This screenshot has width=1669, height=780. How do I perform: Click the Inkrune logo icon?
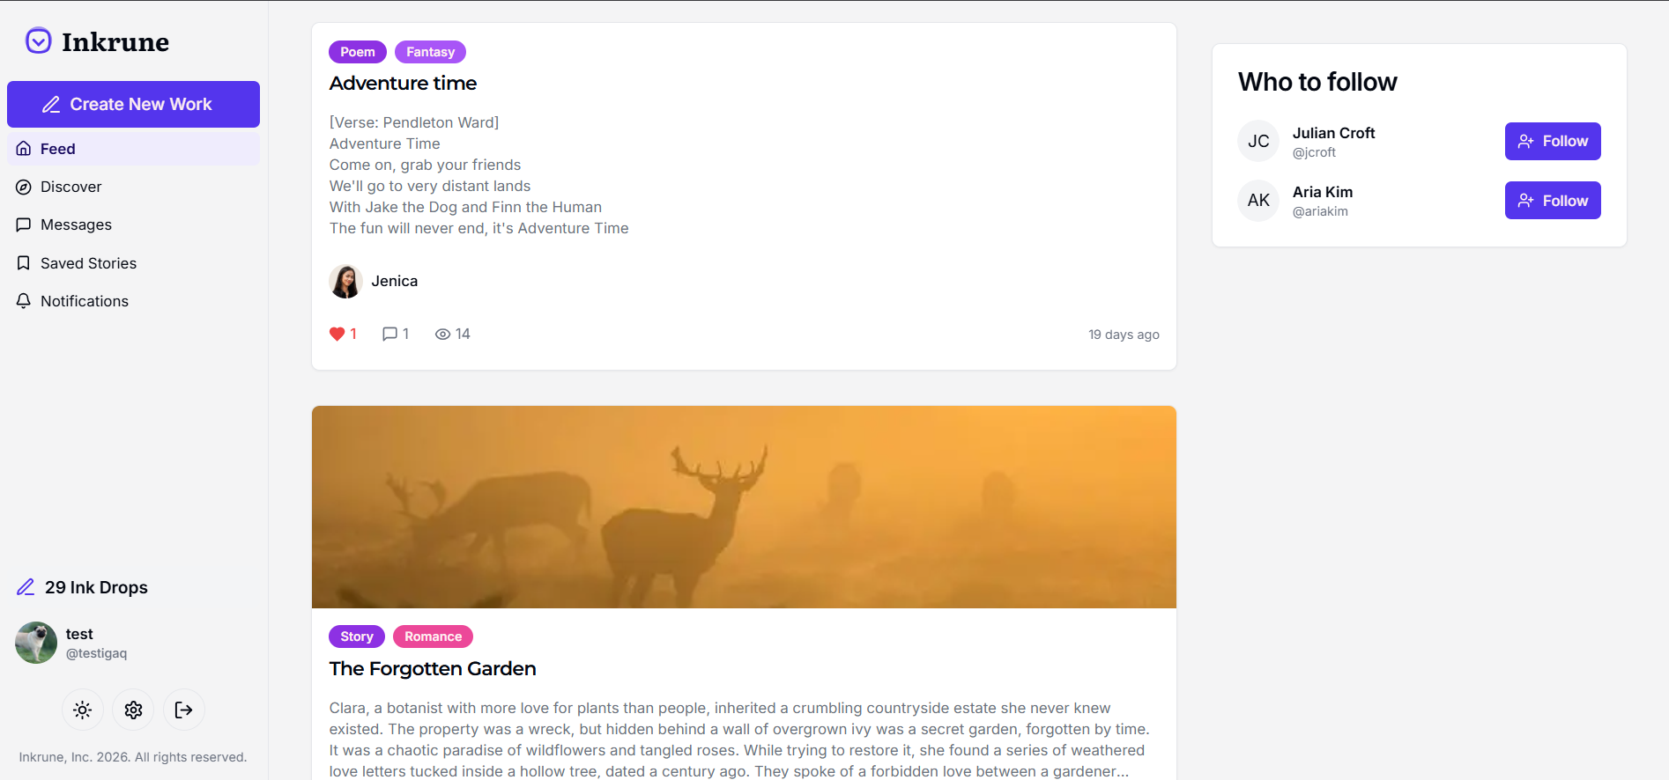tap(38, 40)
